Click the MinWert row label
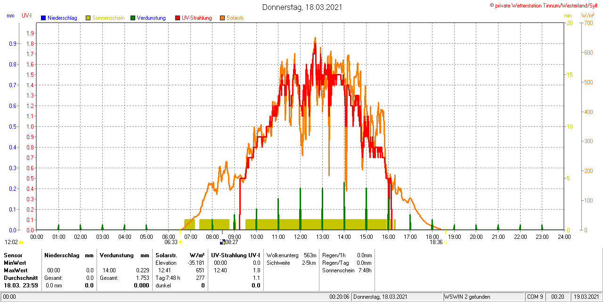 (x=15, y=262)
